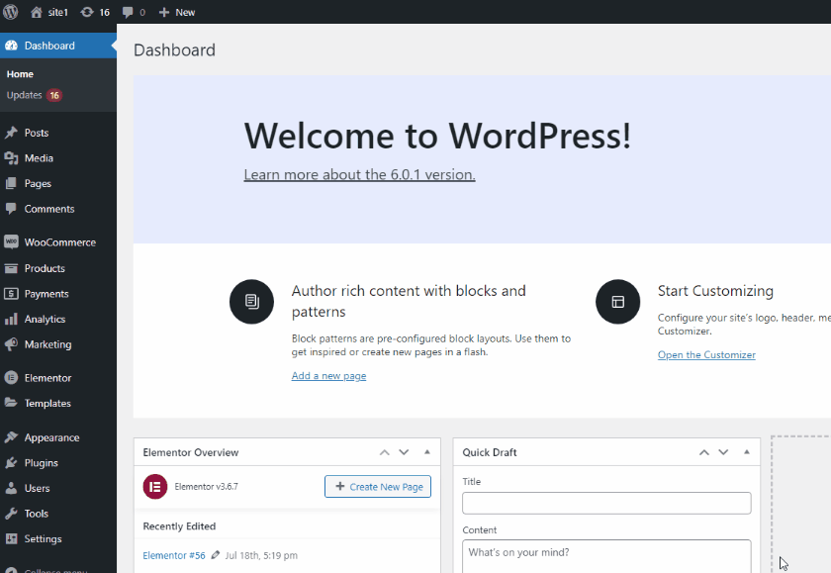This screenshot has width=831, height=573.
Task: Click the Elementor v3.6.7 version text
Action: click(x=206, y=487)
